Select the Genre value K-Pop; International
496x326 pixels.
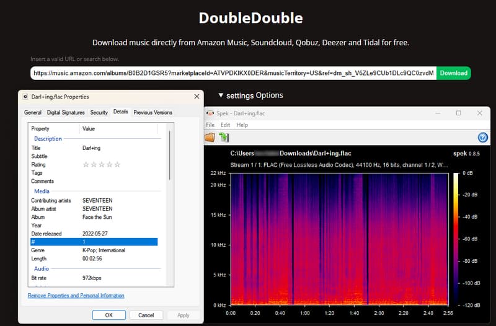coord(104,250)
